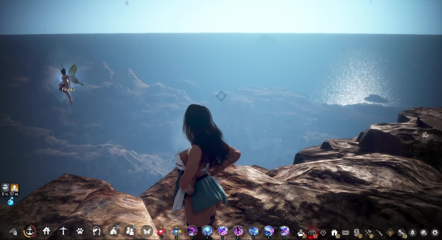Click the diamond crosshair reticle
442x240 pixels.
221,96
